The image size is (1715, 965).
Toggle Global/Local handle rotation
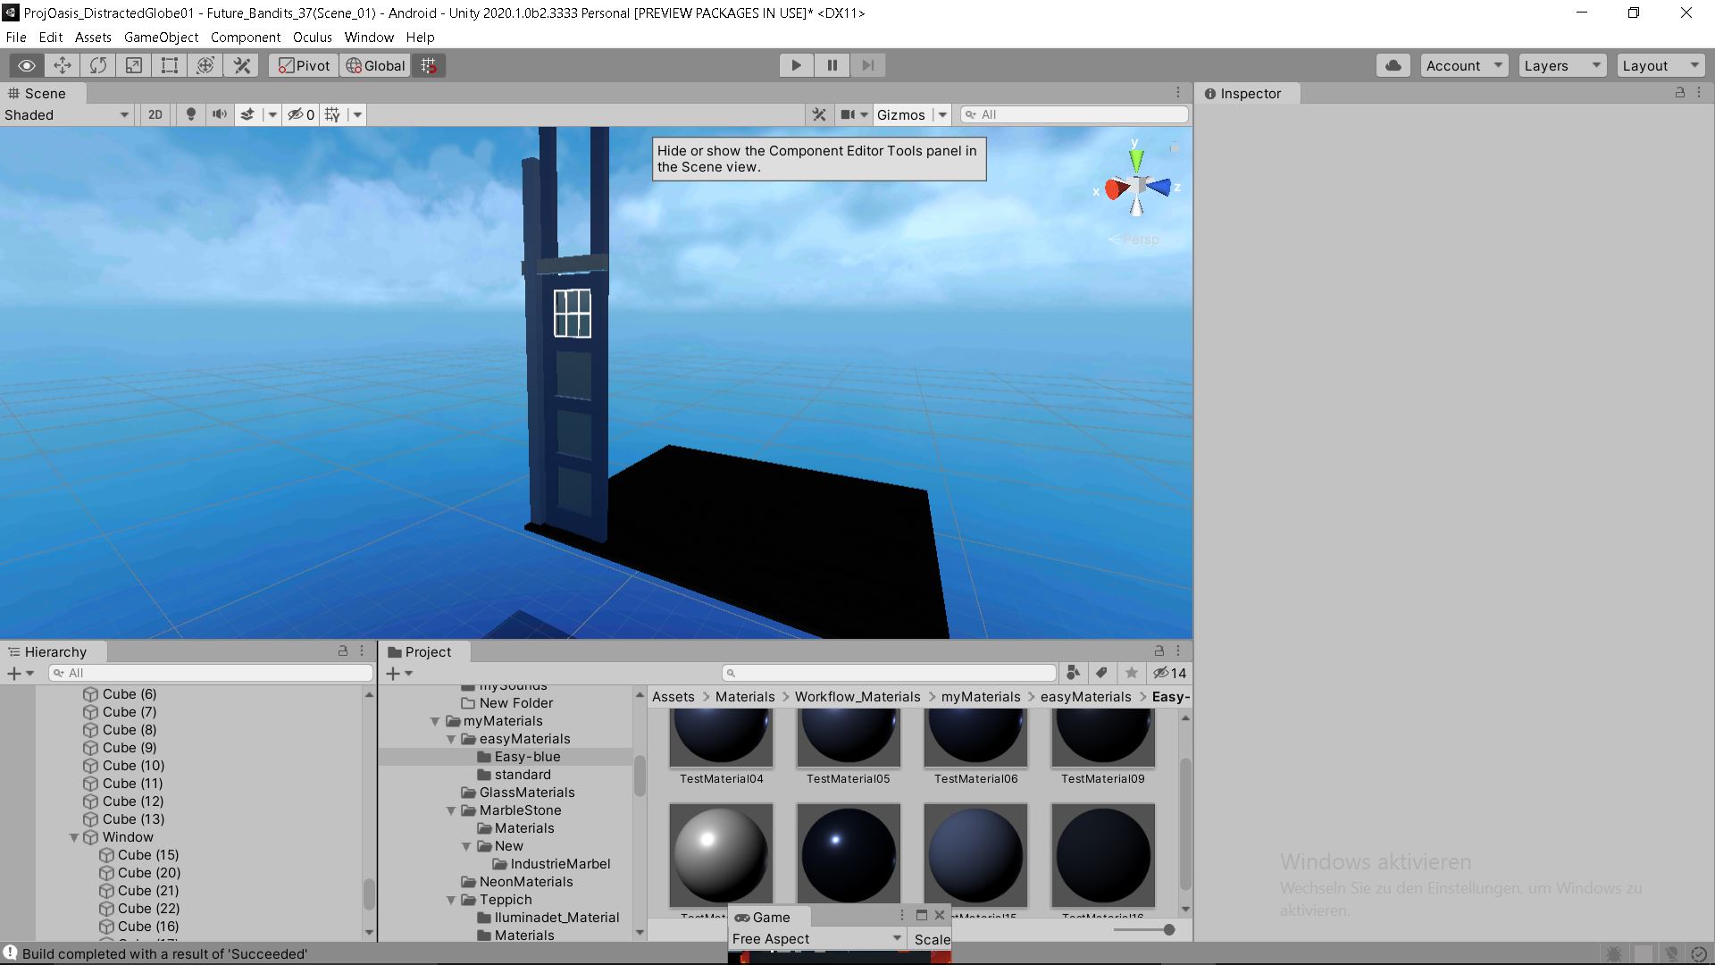point(375,65)
